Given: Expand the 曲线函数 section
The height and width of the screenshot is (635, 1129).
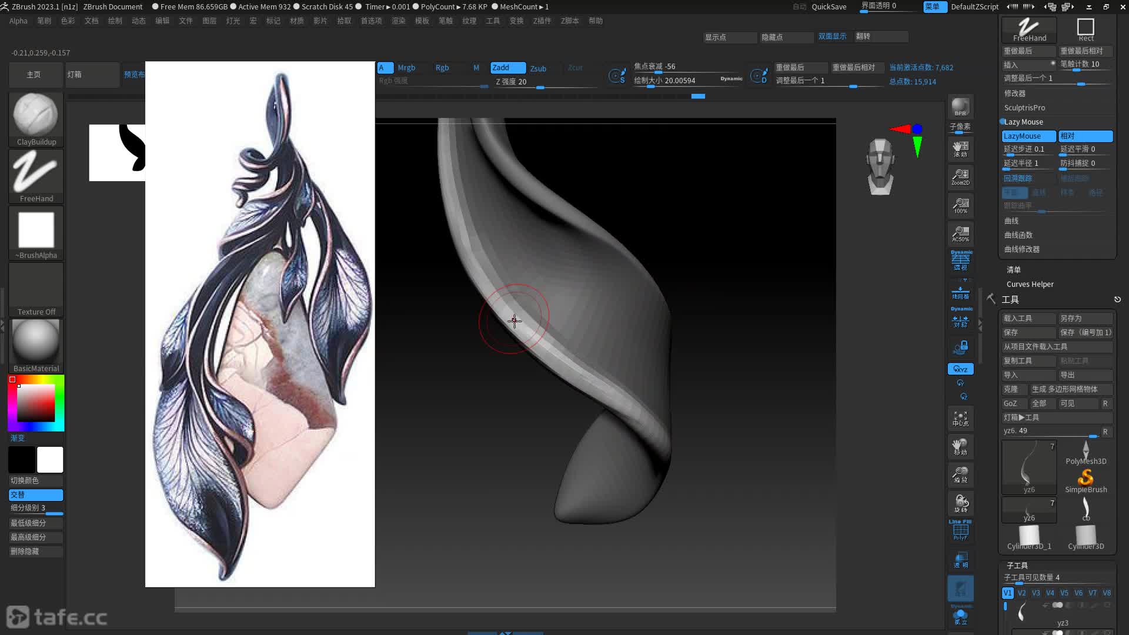Looking at the screenshot, I should 1018,235.
